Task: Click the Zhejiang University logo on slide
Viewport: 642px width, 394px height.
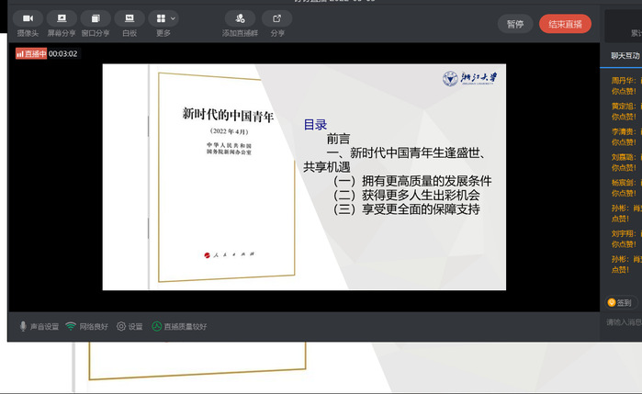Action: 469,79
